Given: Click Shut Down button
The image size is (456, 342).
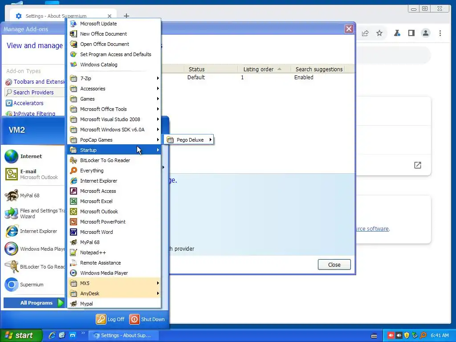Looking at the screenshot, I should (x=147, y=319).
